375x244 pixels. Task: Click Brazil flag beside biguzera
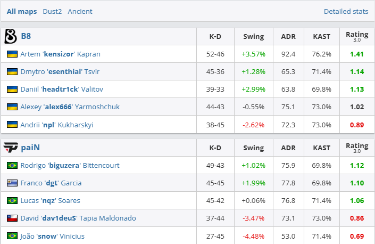[12, 165]
